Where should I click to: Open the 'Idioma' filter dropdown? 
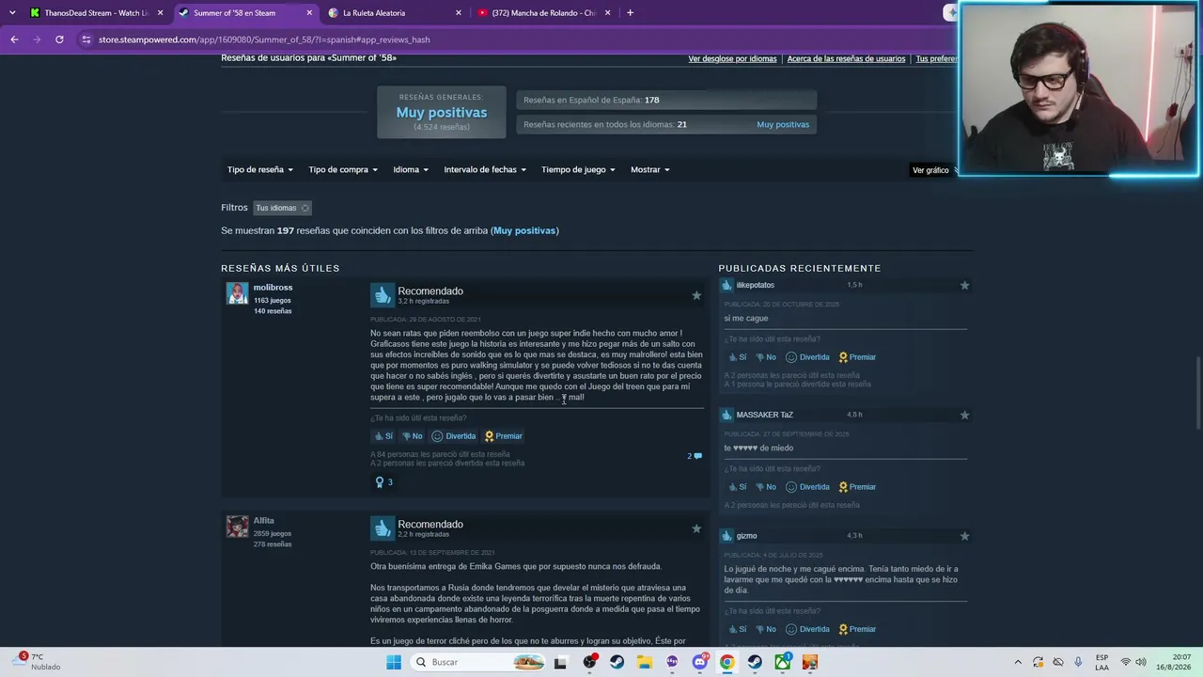pos(411,170)
